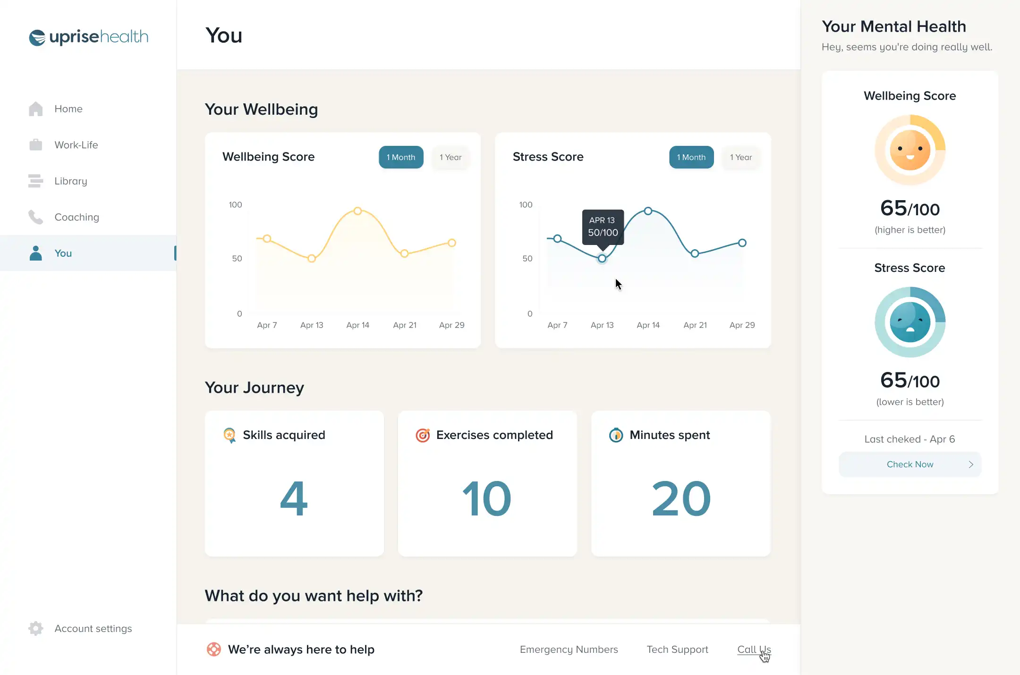The height and width of the screenshot is (675, 1020).
Task: Click the Coaching sidebar icon
Action: tap(35, 216)
